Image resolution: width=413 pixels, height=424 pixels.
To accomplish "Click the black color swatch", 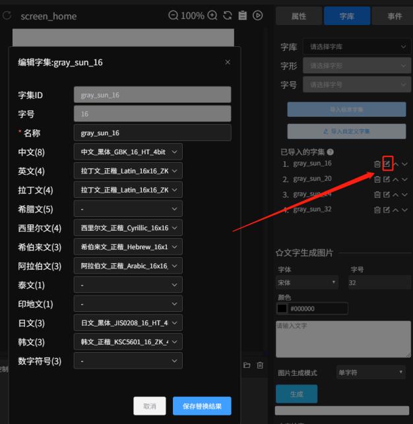I will tap(282, 308).
